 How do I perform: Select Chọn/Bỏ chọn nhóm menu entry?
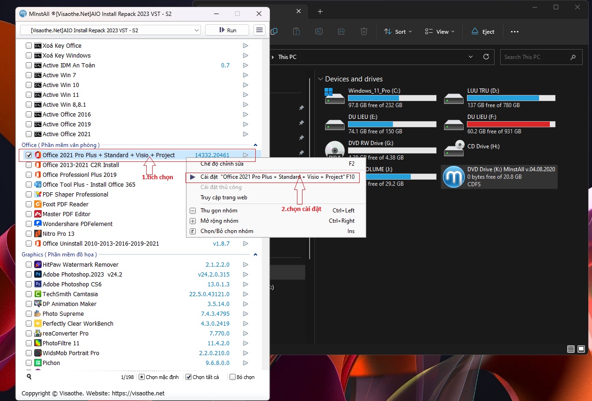(x=276, y=231)
